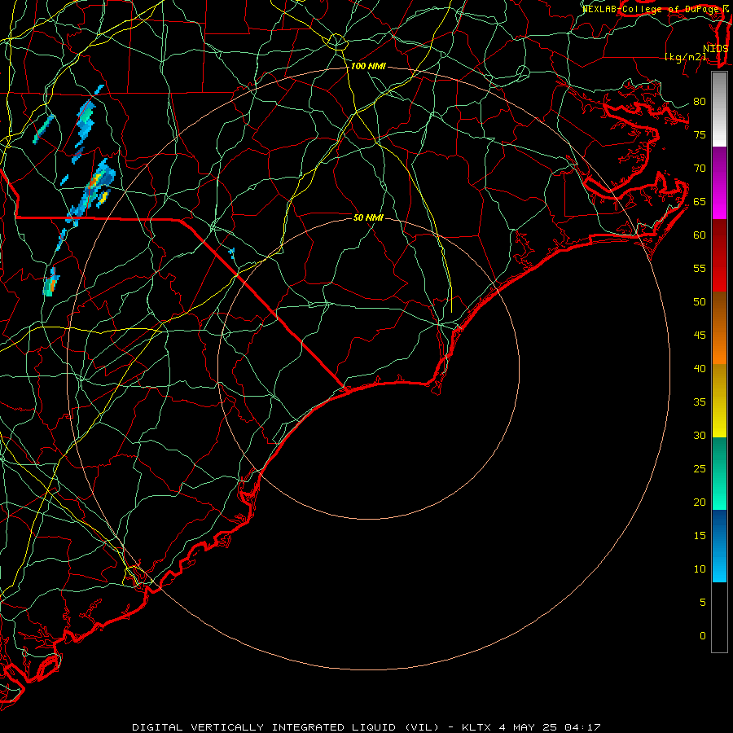Click the 50 NMI range ring label

(368, 217)
